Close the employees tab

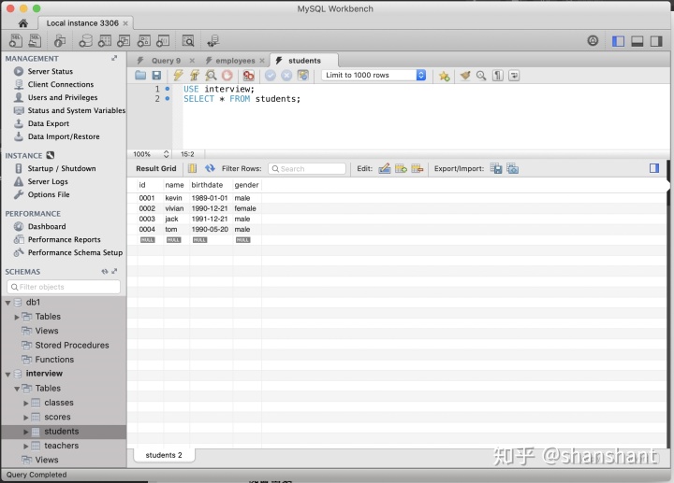[x=262, y=61]
